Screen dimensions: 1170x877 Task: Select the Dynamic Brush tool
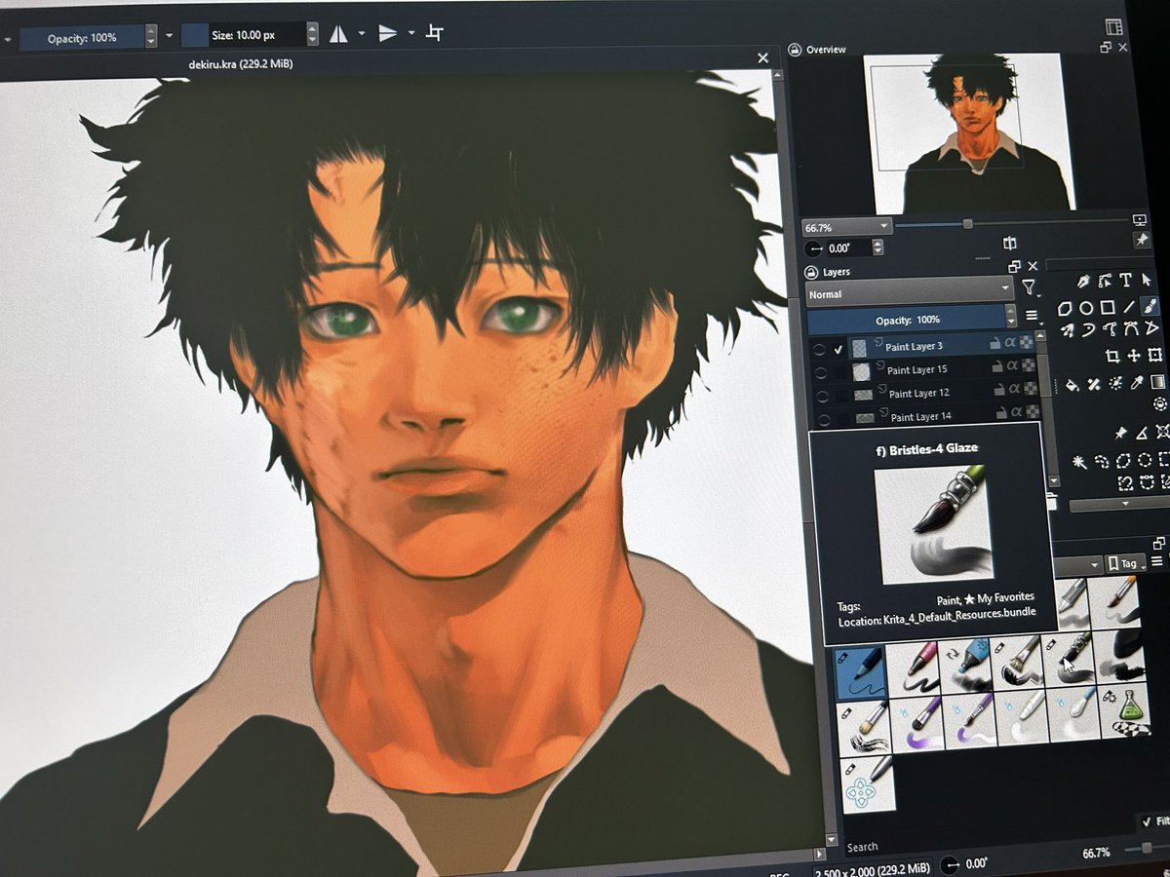pyautogui.click(x=1088, y=329)
